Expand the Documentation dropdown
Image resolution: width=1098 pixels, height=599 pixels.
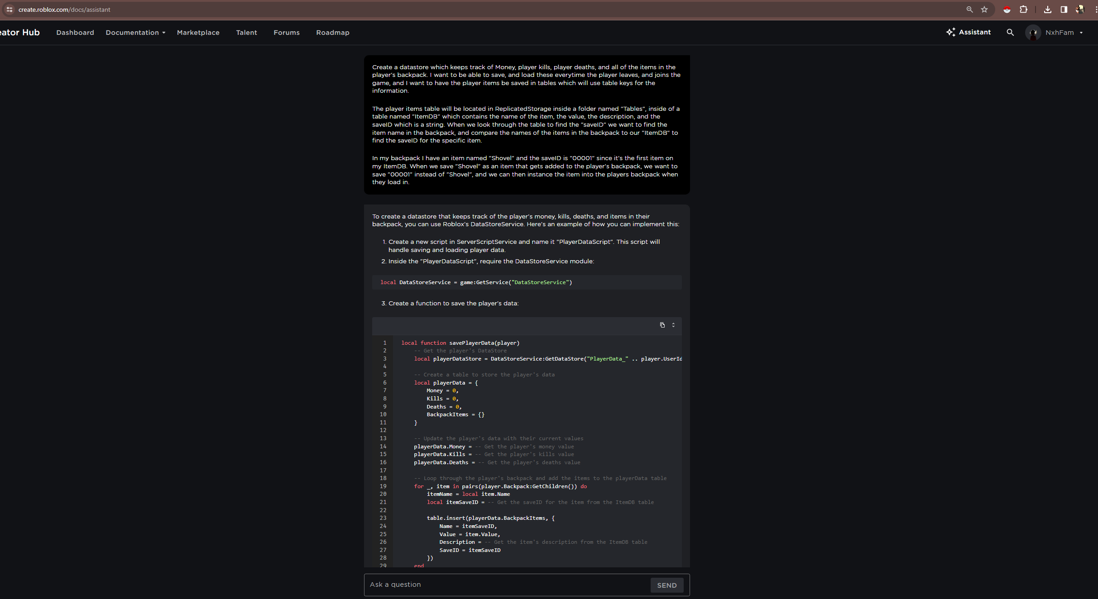[x=135, y=32]
